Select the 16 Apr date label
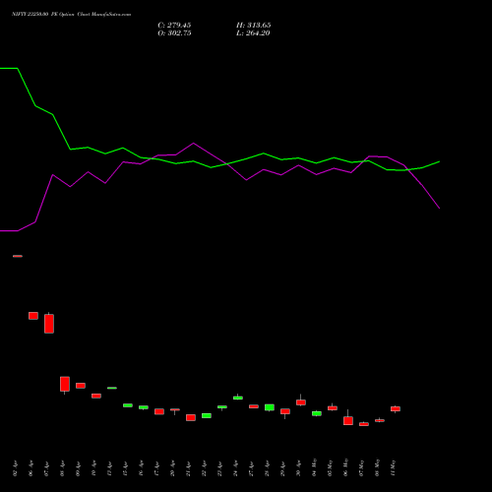 point(141,468)
